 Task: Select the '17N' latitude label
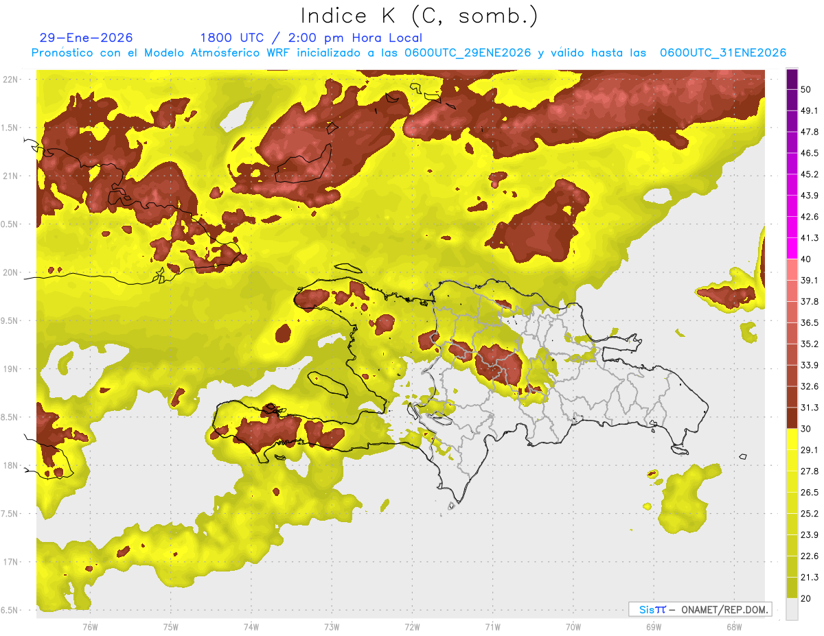[x=10, y=562]
